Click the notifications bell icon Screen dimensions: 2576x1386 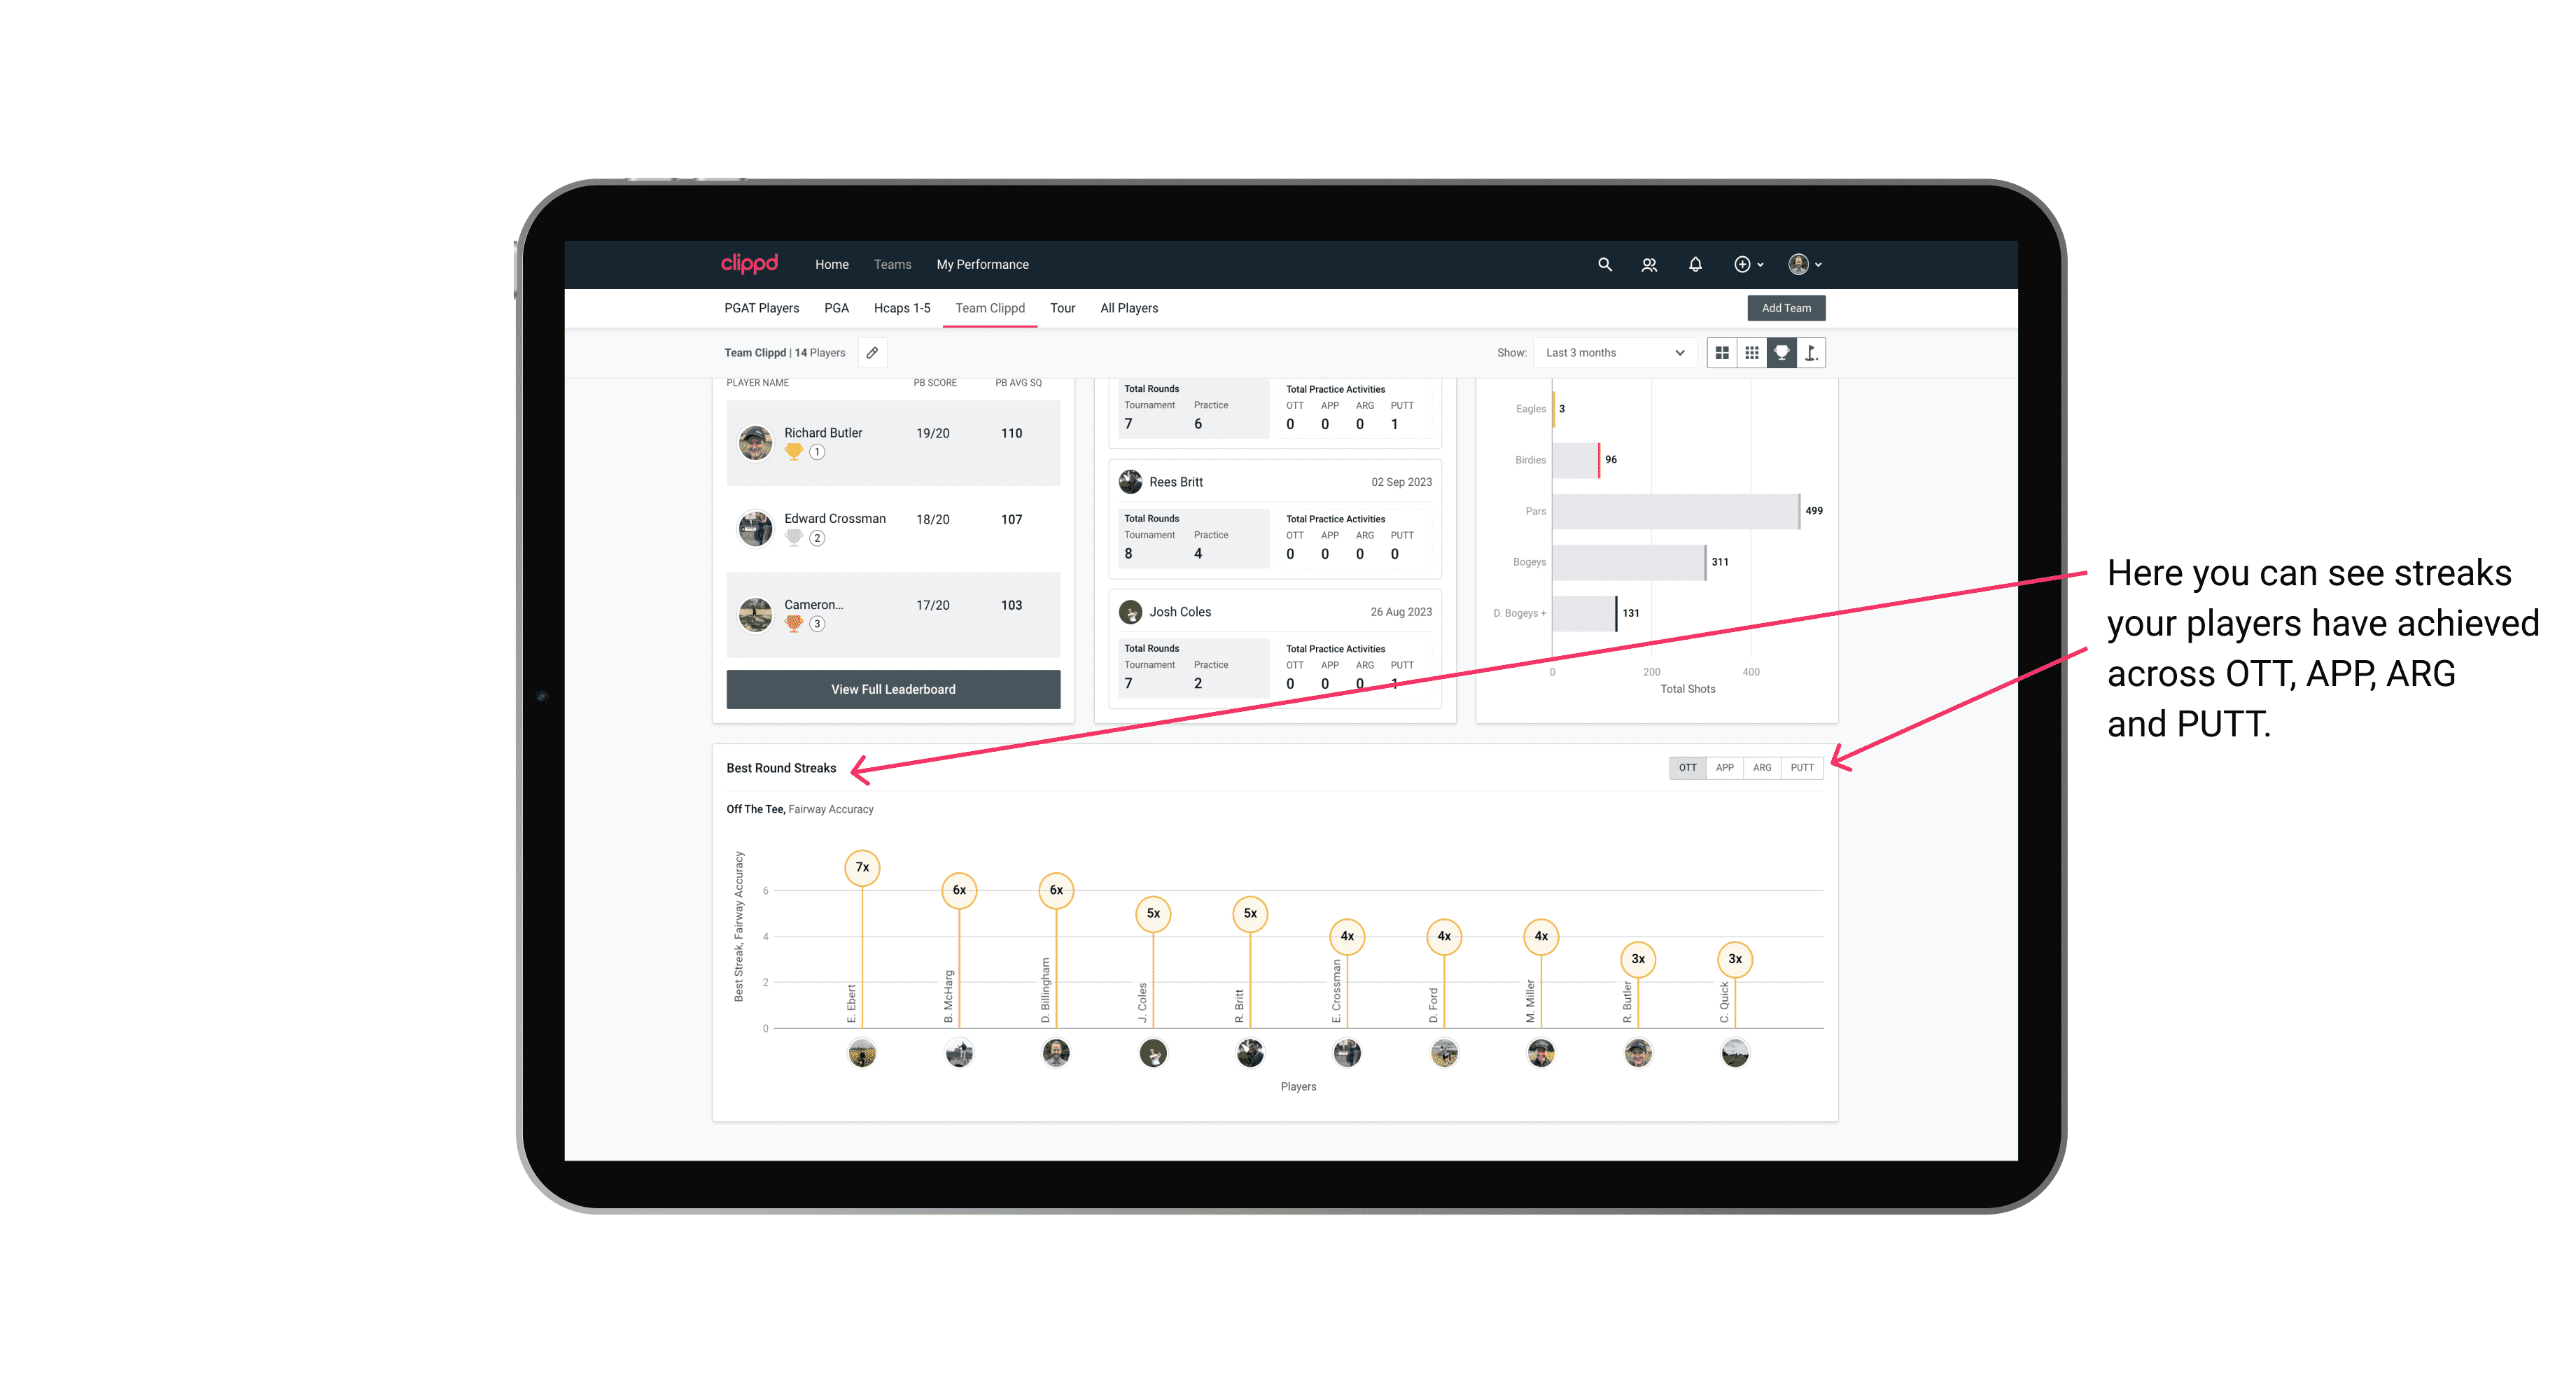coord(1694,265)
